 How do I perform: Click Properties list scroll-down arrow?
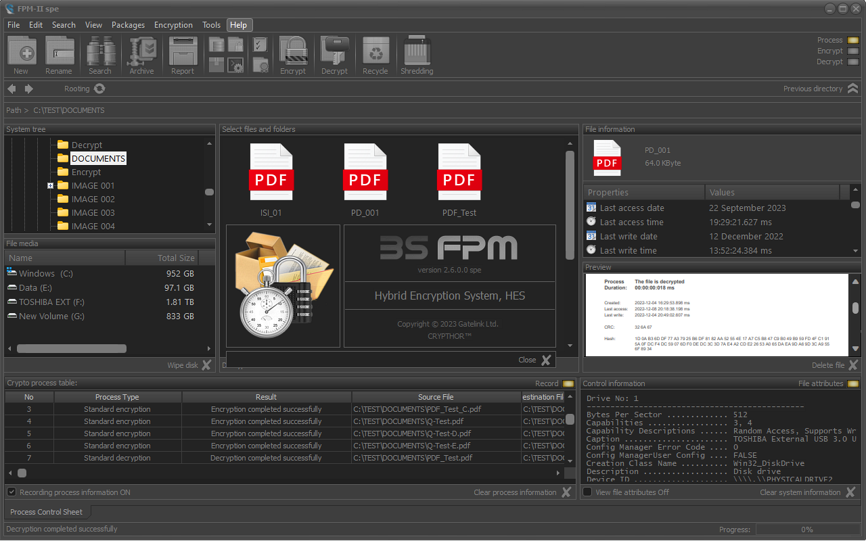[x=856, y=250]
